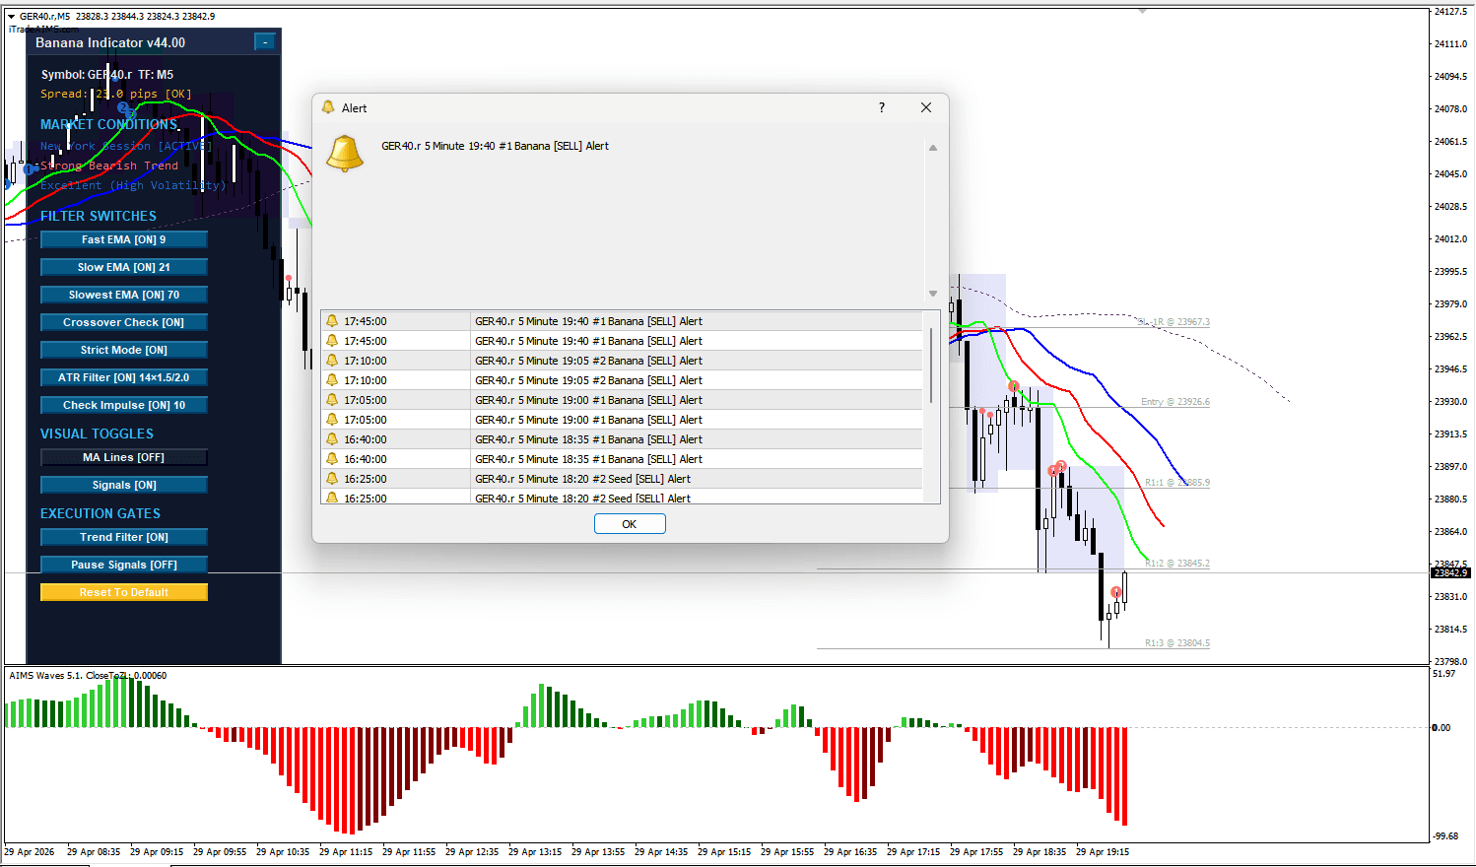Screen dimensions: 1476x867
Task: Toggle the ATR Filter 14×1.5/2.0 switch
Action: coord(124,377)
